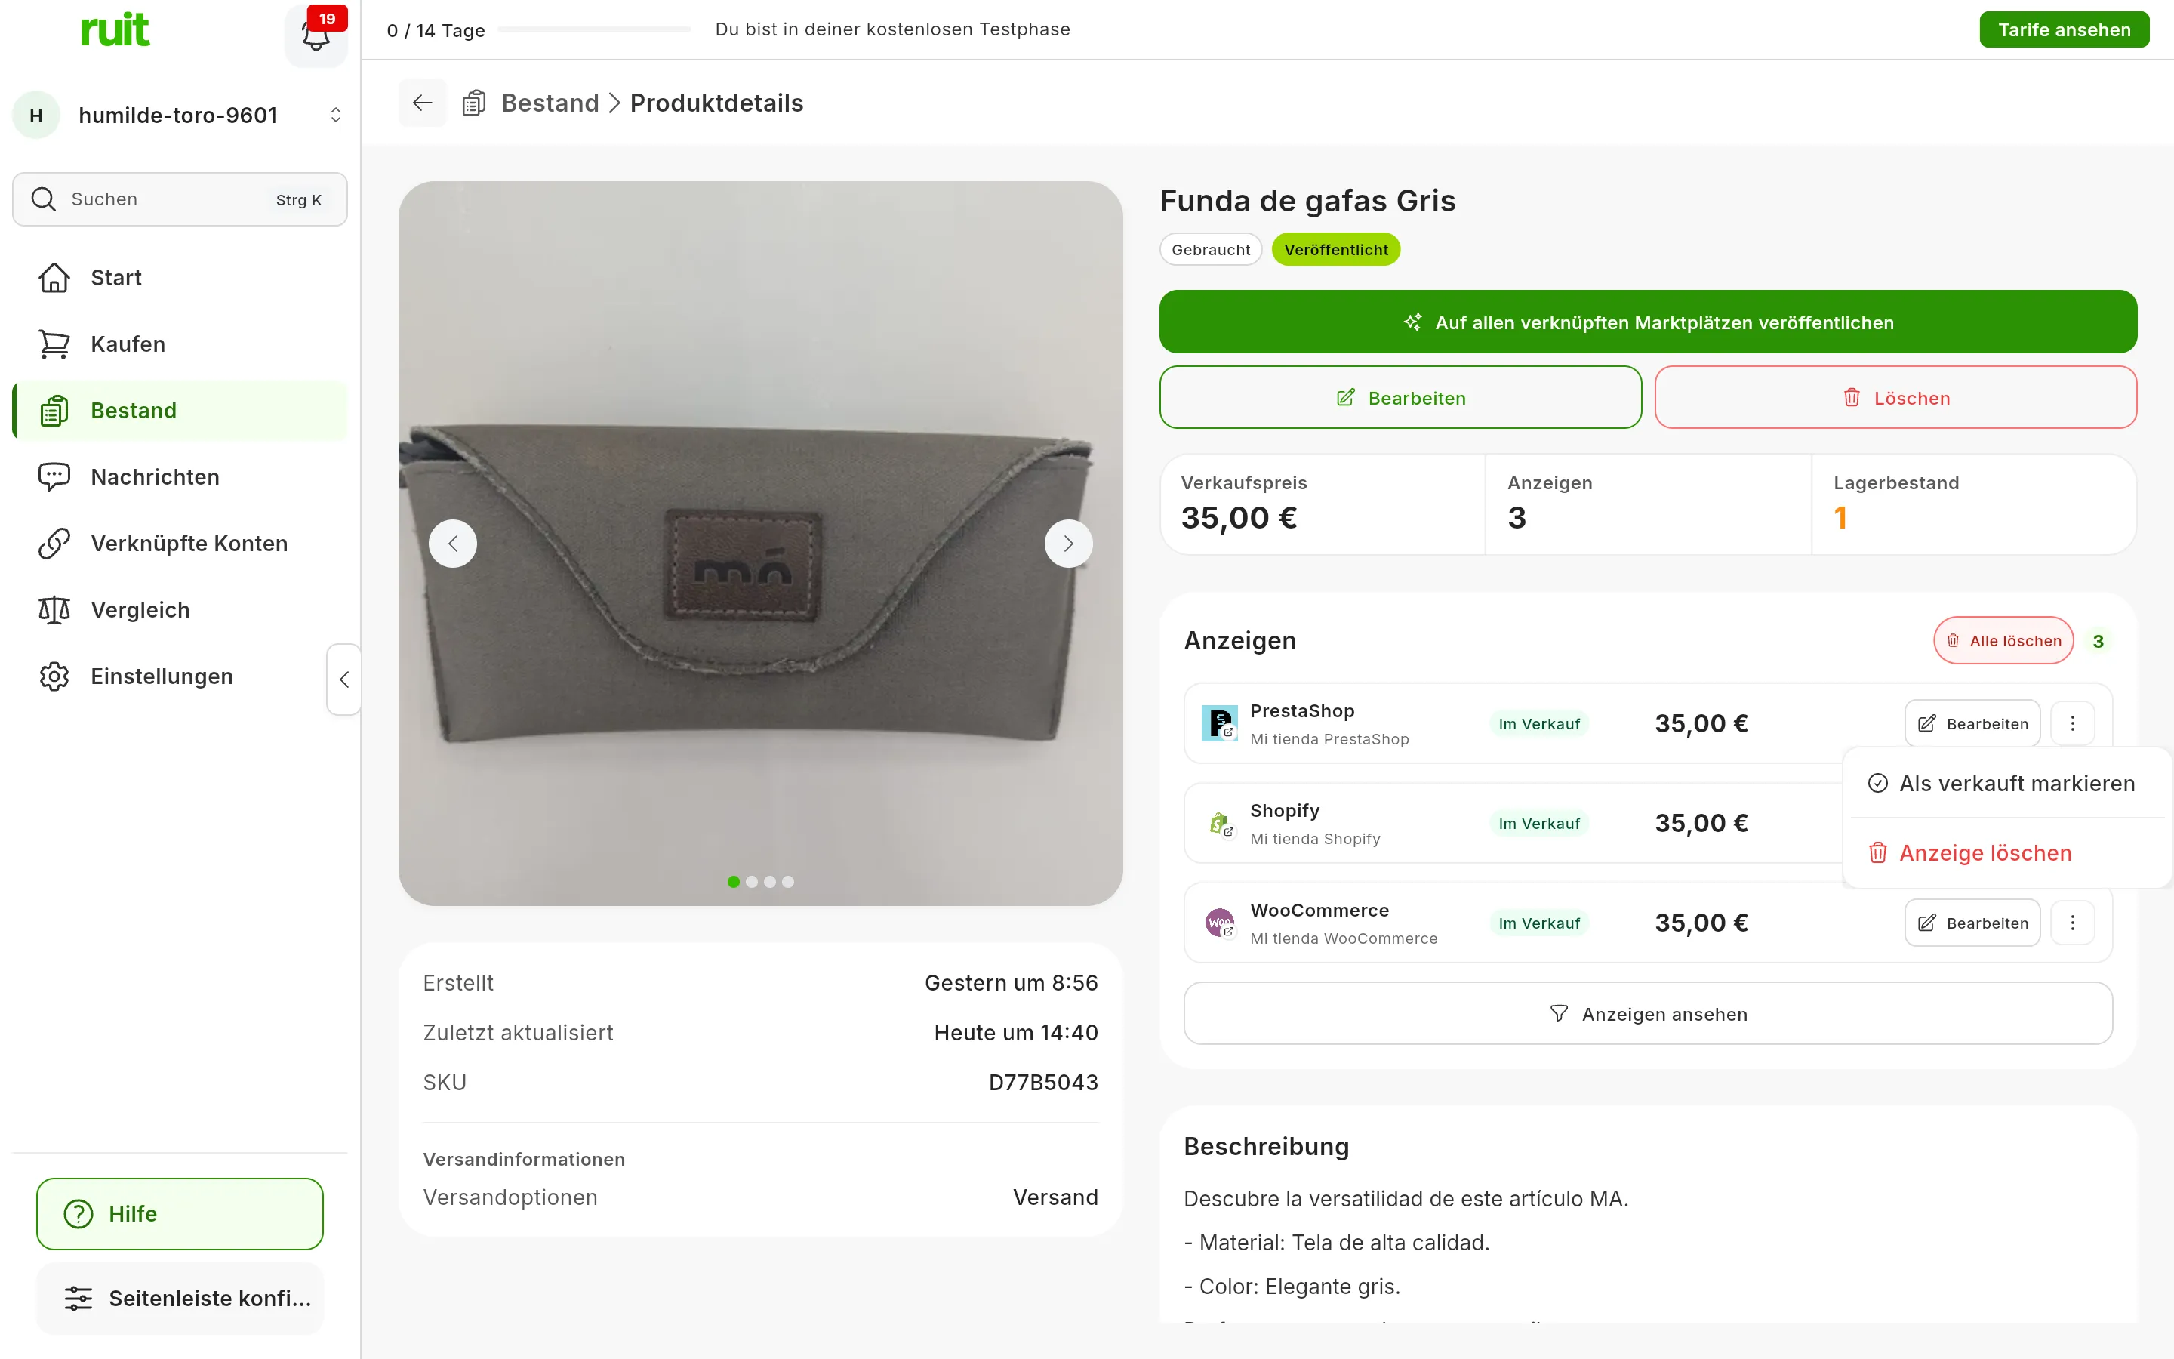Click the main product Bearbeiten button
This screenshot has height=1359, width=2174.
pos(1400,397)
